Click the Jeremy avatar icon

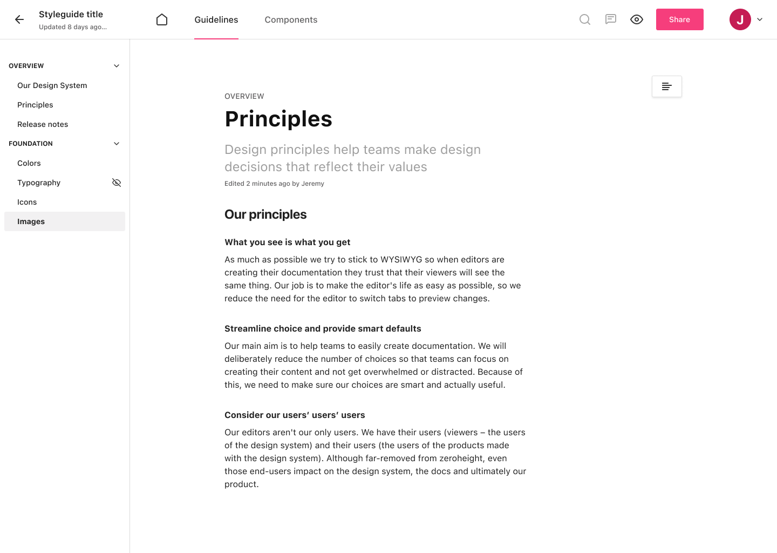[x=740, y=19]
